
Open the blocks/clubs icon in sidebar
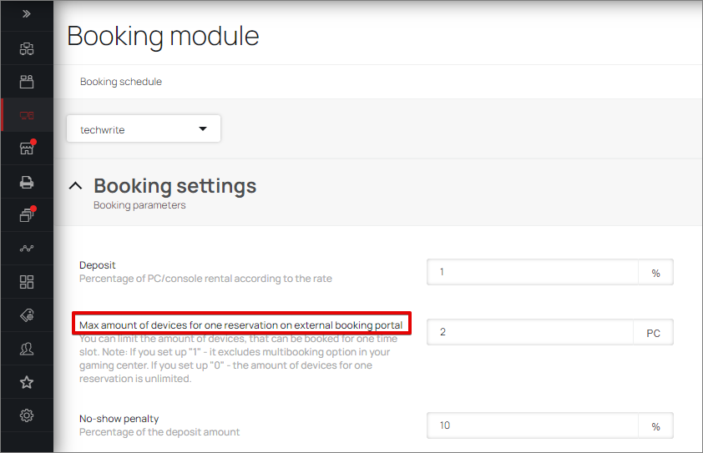click(27, 48)
